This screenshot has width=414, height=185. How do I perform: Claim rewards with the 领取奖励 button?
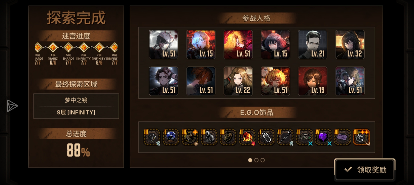coord(364,169)
